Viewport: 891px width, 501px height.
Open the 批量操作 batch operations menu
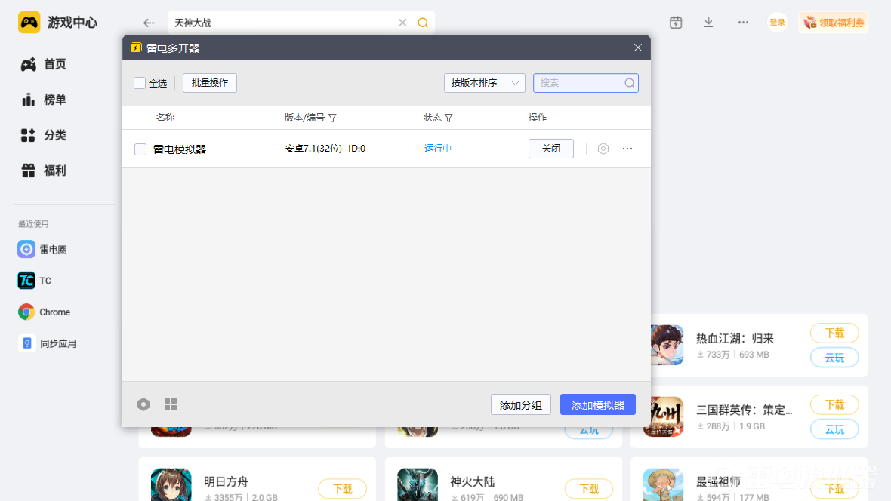[210, 83]
